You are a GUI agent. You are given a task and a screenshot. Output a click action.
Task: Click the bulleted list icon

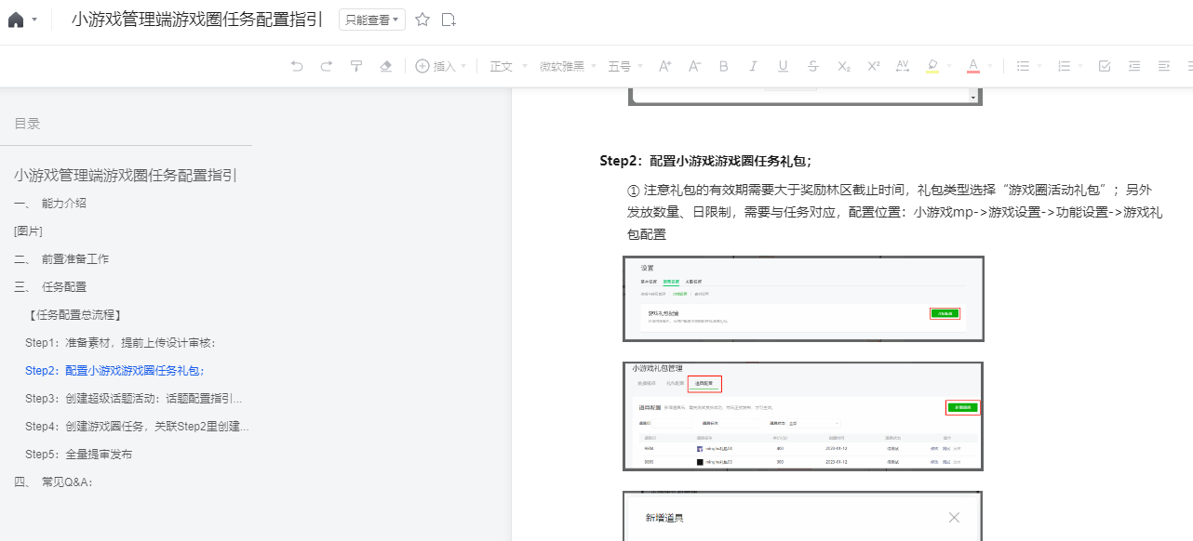1023,66
